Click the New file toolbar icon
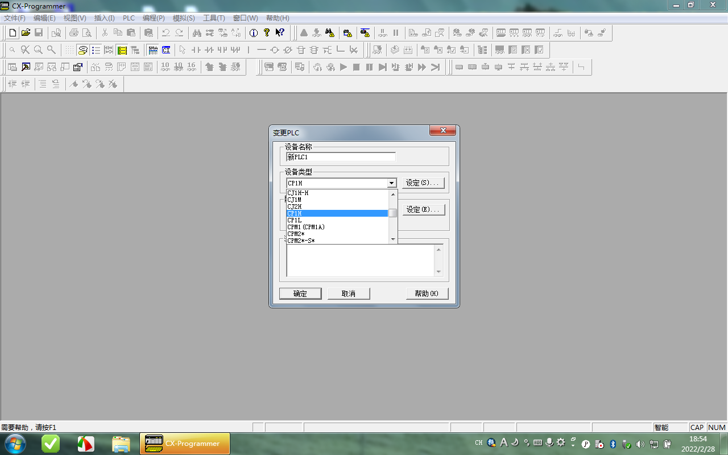The width and height of the screenshot is (728, 455). pyautogui.click(x=13, y=33)
